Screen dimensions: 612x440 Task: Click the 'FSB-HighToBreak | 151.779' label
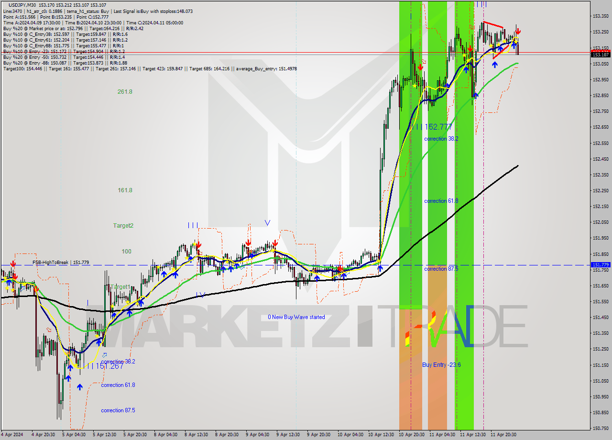click(x=61, y=263)
